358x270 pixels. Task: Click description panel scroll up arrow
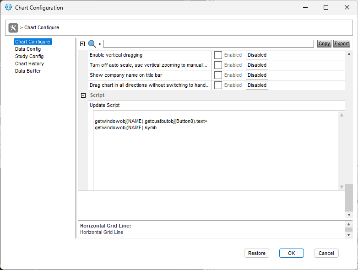[x=348, y=224]
